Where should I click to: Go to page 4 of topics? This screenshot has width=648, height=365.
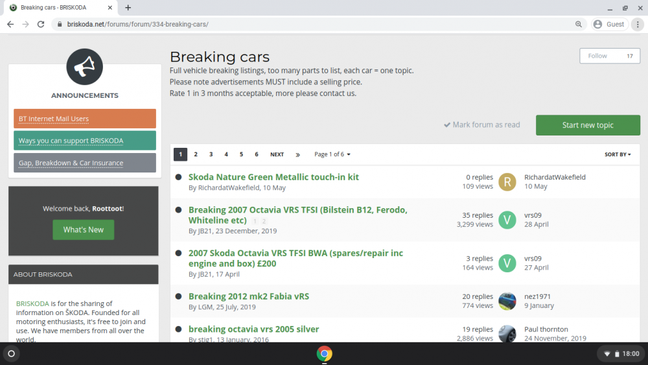pos(226,154)
